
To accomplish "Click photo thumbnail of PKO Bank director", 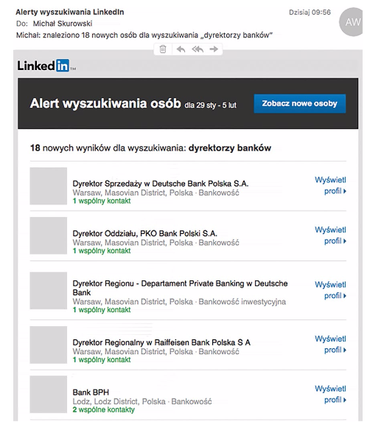I will (x=49, y=235).
